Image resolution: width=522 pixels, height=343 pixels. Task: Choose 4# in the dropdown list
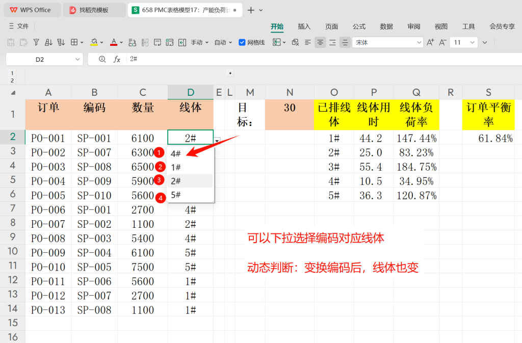pyautogui.click(x=190, y=153)
